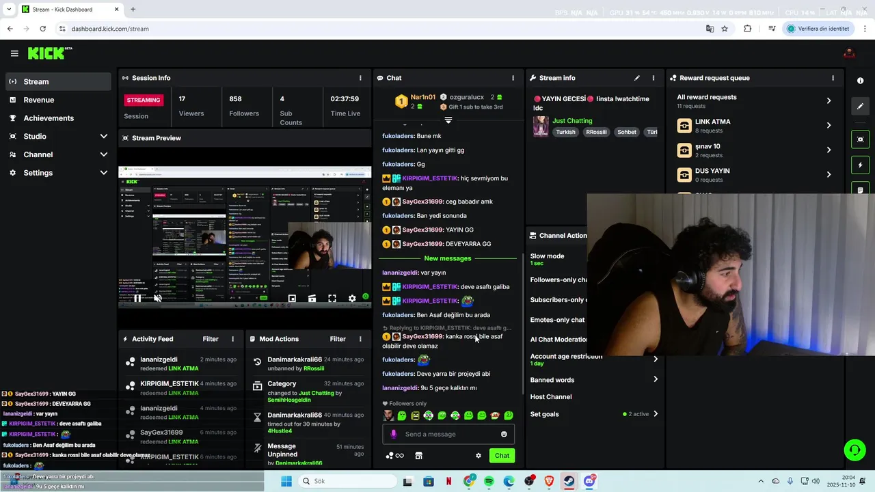The image size is (875, 492).
Task: Click the Turkish stream tag
Action: (565, 132)
